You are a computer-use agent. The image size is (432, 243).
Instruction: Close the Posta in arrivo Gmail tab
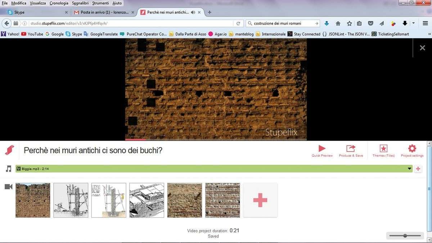click(132, 12)
